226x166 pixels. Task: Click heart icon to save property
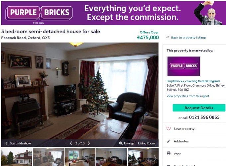pos(169,128)
